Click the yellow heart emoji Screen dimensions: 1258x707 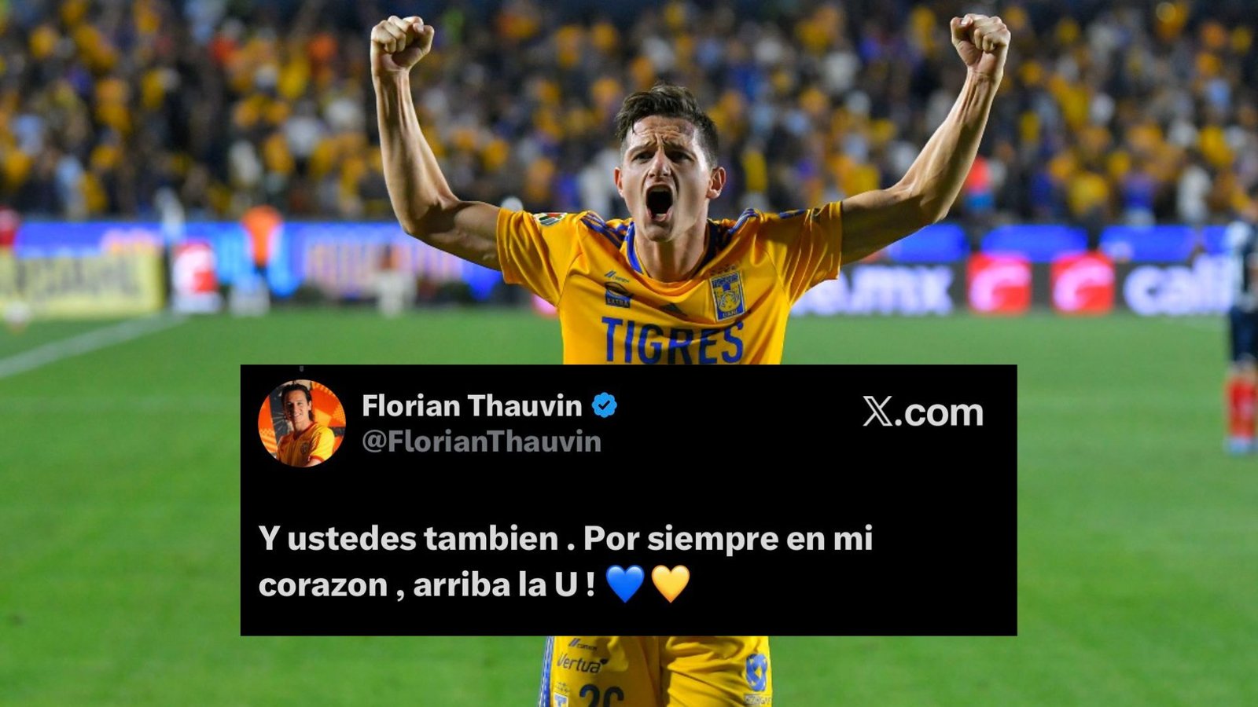pos(671,584)
